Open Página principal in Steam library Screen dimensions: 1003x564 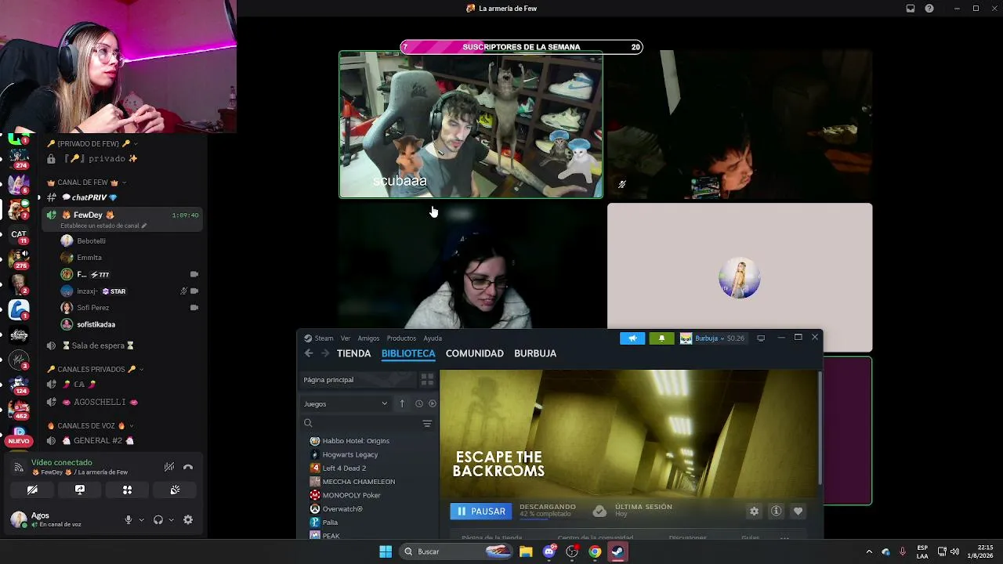coord(359,380)
